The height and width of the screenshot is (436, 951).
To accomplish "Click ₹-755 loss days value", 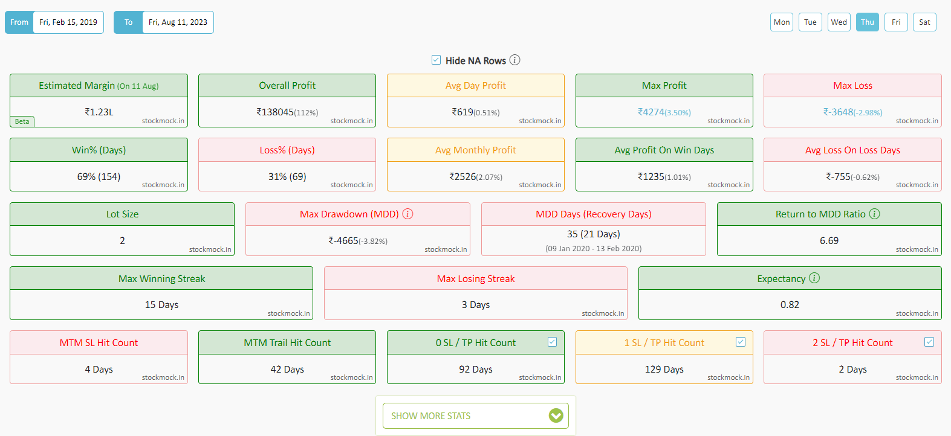I will click(x=852, y=176).
